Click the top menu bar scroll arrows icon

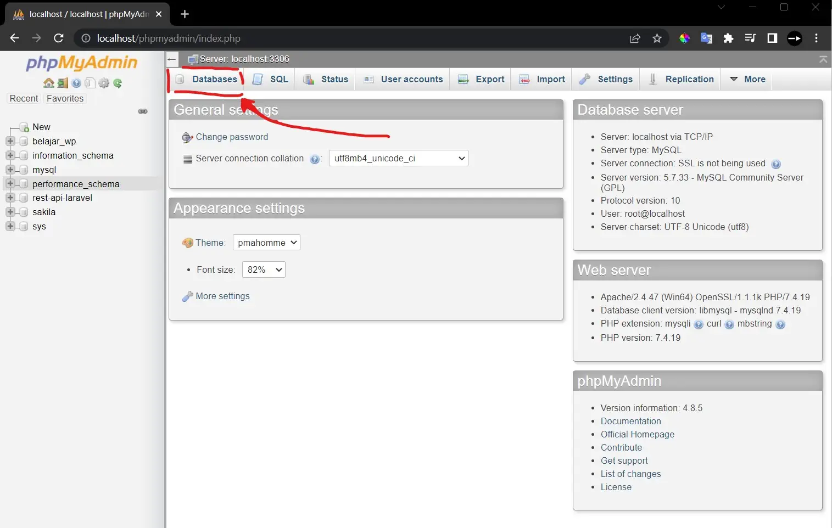pyautogui.click(x=823, y=59)
